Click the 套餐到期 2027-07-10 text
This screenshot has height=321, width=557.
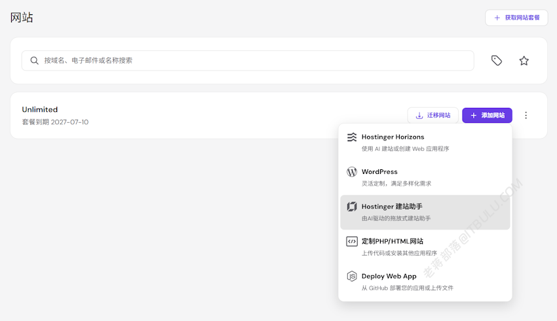(55, 122)
